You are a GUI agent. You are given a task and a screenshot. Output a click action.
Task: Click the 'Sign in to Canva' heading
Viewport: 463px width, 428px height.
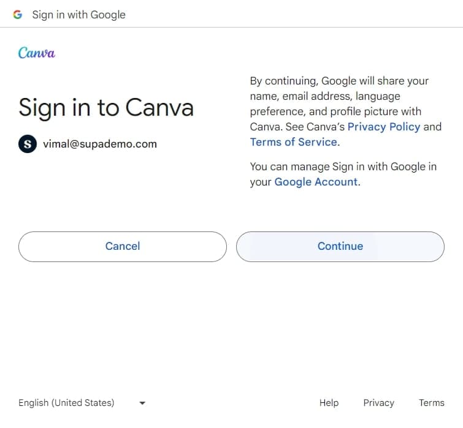[x=106, y=108]
